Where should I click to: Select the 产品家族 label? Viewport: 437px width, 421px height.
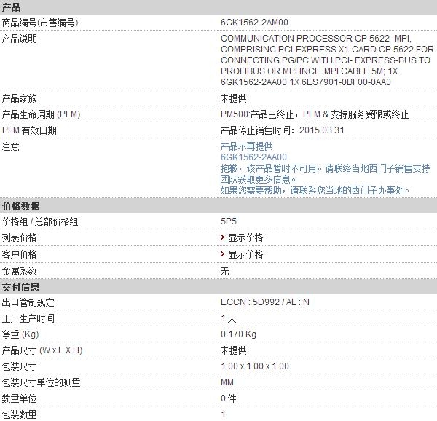[19, 98]
